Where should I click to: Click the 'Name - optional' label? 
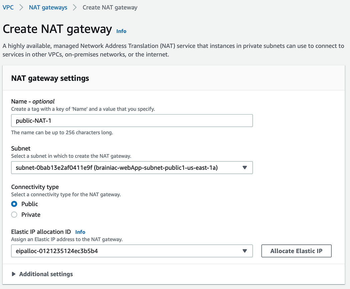(x=33, y=102)
